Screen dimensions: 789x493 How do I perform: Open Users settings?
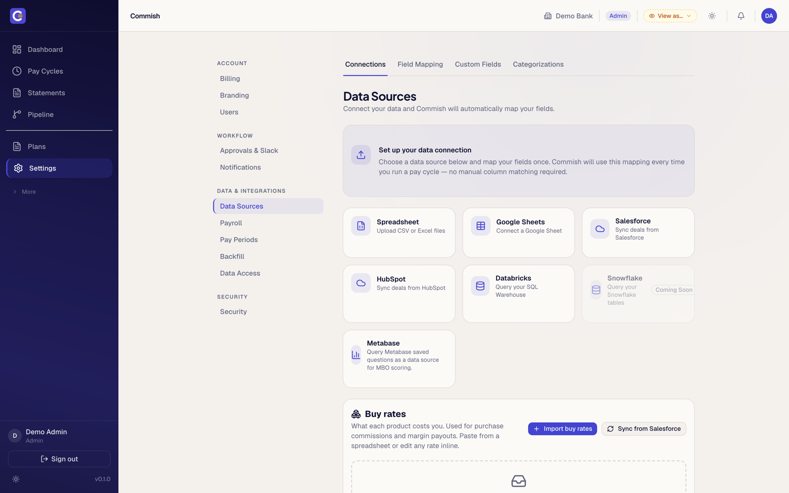pos(268,112)
